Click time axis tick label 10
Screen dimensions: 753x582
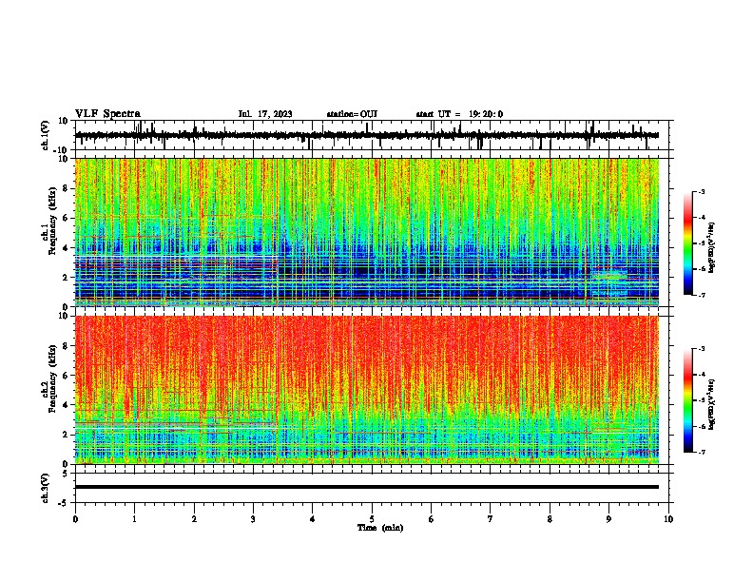coord(668,519)
